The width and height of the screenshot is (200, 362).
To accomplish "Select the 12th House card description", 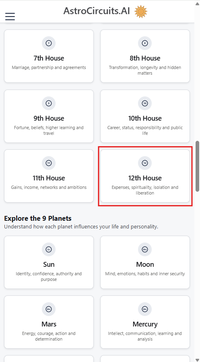I will pyautogui.click(x=145, y=190).
